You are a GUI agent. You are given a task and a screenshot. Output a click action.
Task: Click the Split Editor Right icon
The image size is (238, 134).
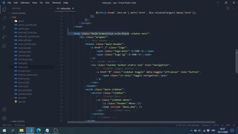pos(228,8)
